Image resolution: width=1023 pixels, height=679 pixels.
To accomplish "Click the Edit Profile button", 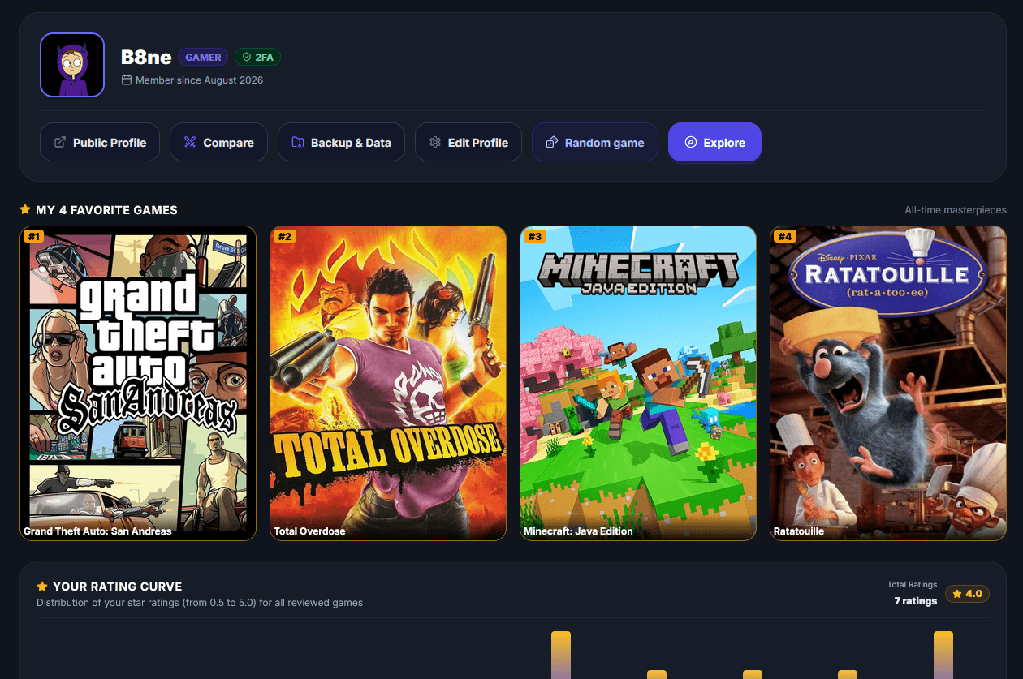I will [x=468, y=142].
